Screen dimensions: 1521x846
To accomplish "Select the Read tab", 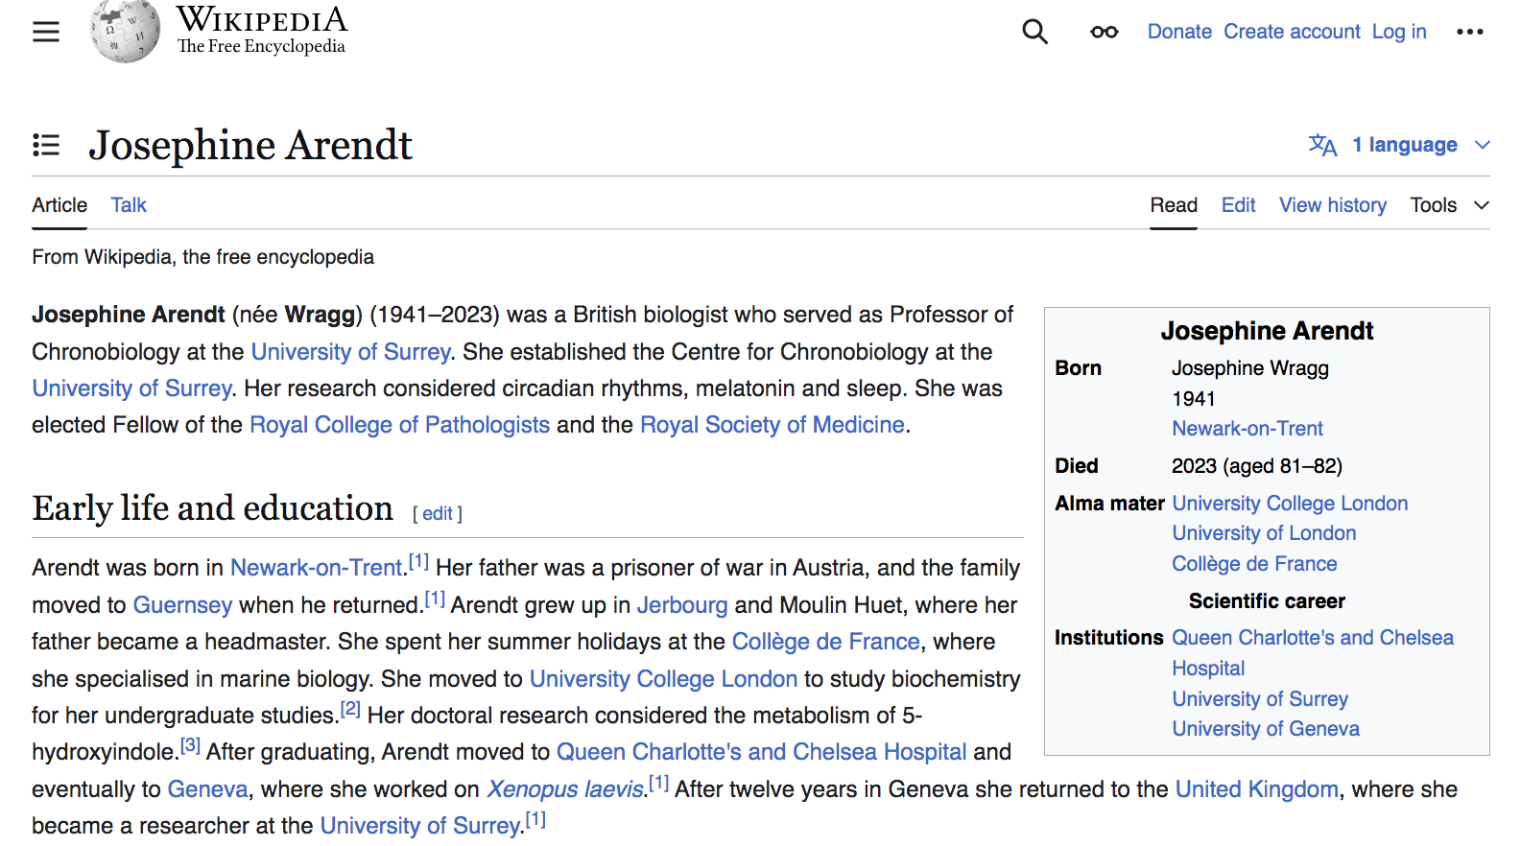I will coord(1174,205).
